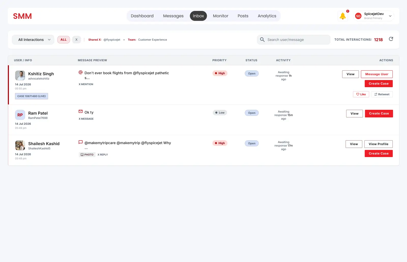Click the "Awaiting response 15m ago" activity
The height and width of the screenshot is (262, 407).
click(284, 115)
